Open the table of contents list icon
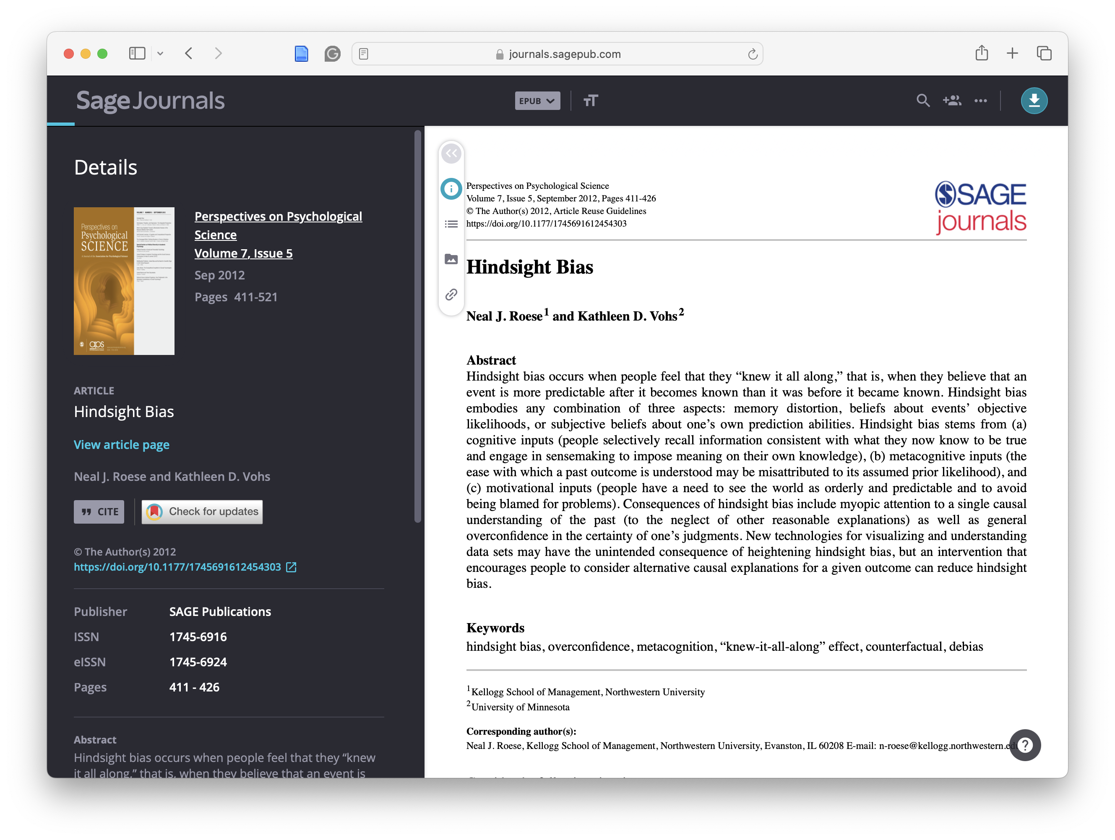The height and width of the screenshot is (840, 1115). (451, 224)
